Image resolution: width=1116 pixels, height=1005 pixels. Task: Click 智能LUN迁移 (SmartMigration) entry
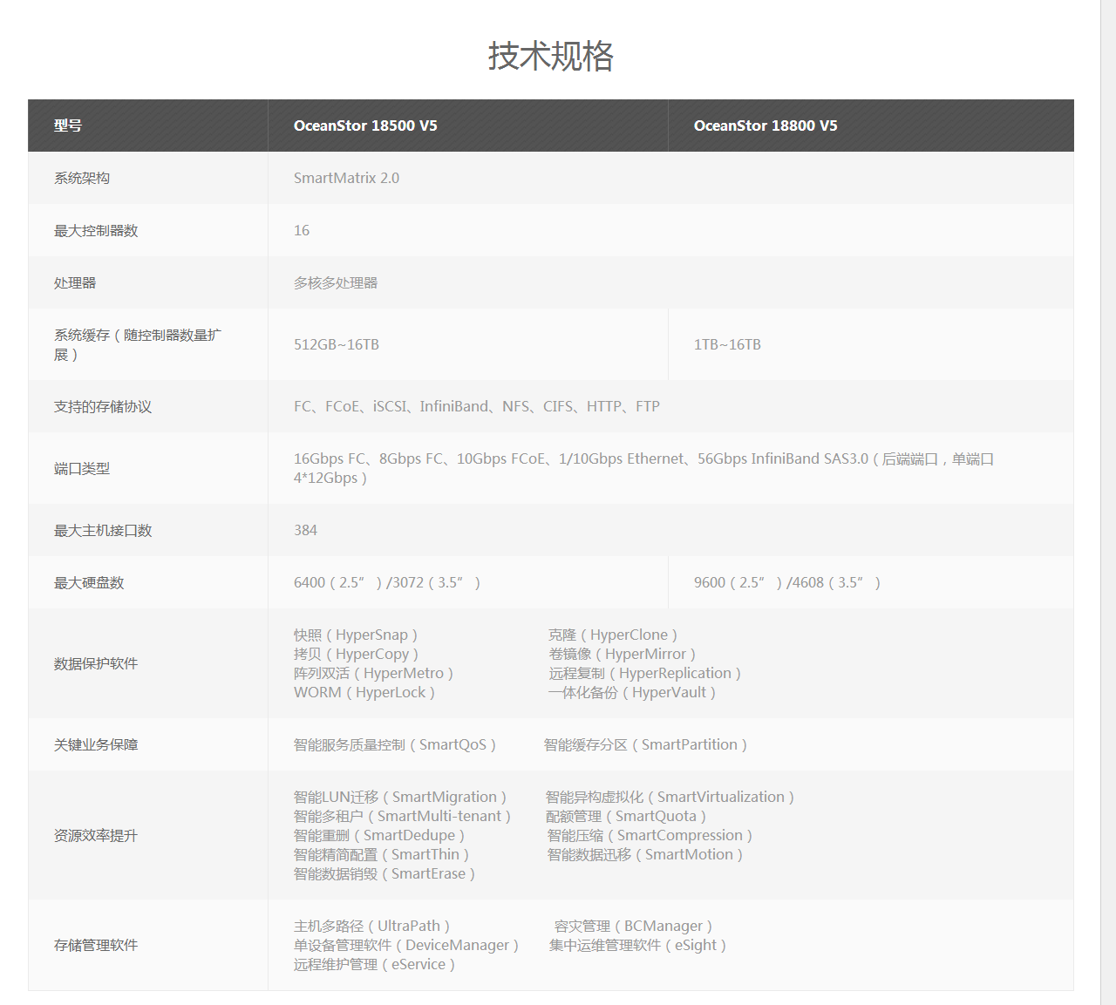pos(400,797)
